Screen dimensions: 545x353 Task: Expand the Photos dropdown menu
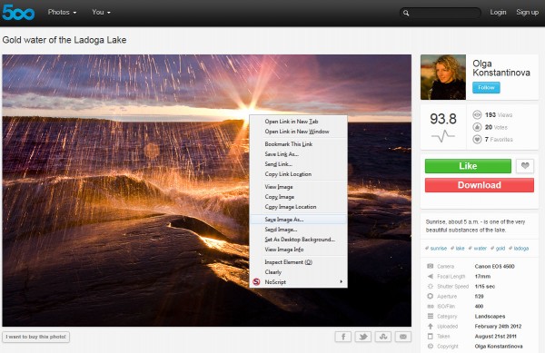[62, 12]
